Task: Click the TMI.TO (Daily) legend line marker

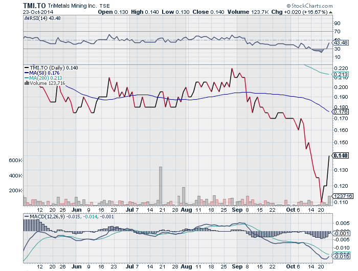Action: tap(27, 67)
